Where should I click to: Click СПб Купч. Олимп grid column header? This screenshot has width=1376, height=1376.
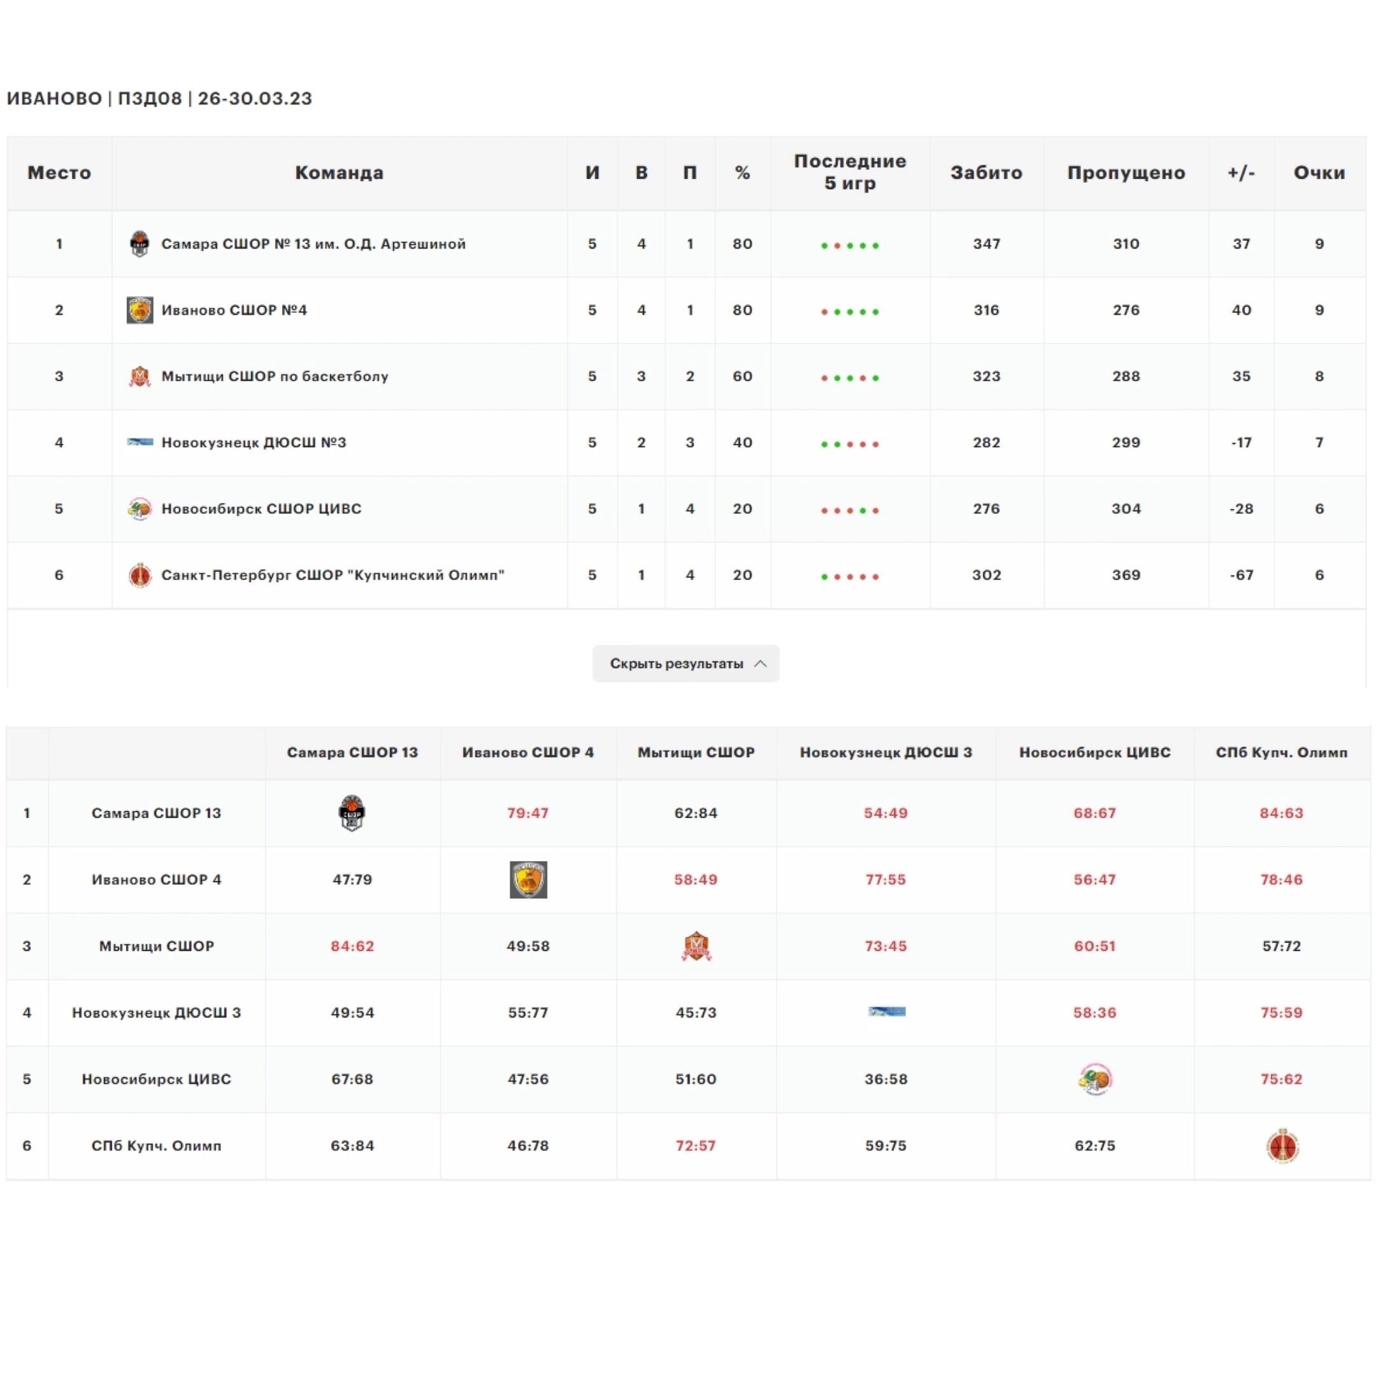pyautogui.click(x=1281, y=753)
